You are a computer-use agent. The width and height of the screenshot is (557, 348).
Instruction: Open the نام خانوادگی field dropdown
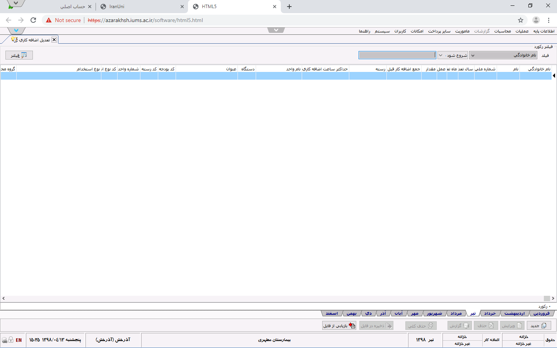click(503, 55)
